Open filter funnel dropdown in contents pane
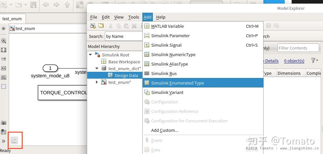This screenshot has height=154, width=323. click(315, 60)
